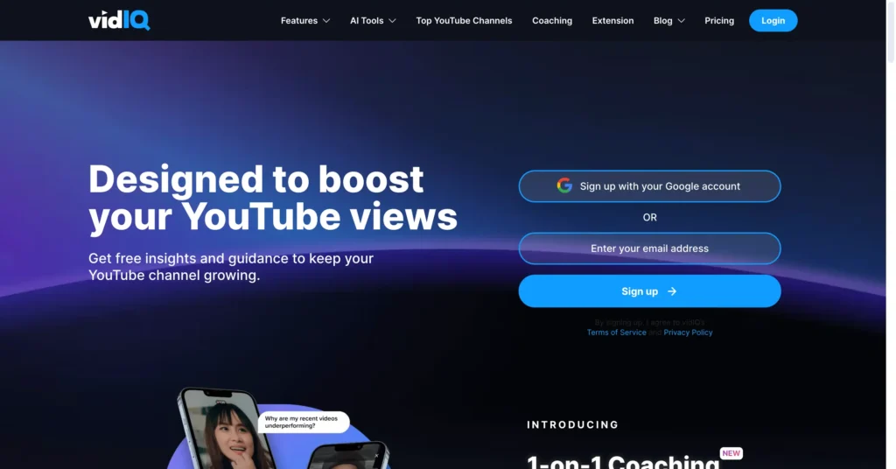Click the OR separator text
Screen dimensions: 896x469
pyautogui.click(x=650, y=217)
